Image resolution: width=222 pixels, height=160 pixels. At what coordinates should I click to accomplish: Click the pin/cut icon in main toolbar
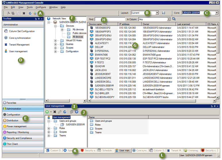pos(8,13)
